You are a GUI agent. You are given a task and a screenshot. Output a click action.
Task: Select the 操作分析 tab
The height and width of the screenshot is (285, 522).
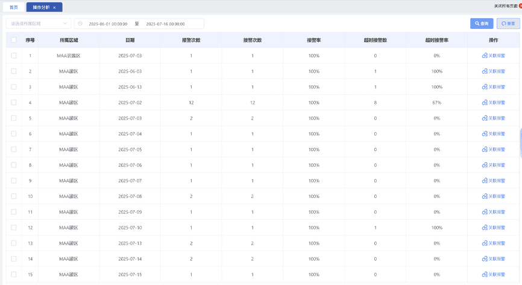pos(41,7)
